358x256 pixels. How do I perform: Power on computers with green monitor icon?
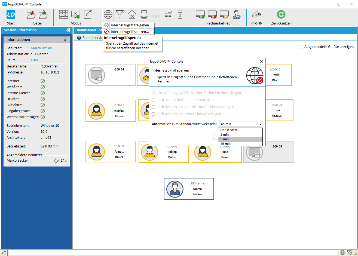tap(200, 14)
